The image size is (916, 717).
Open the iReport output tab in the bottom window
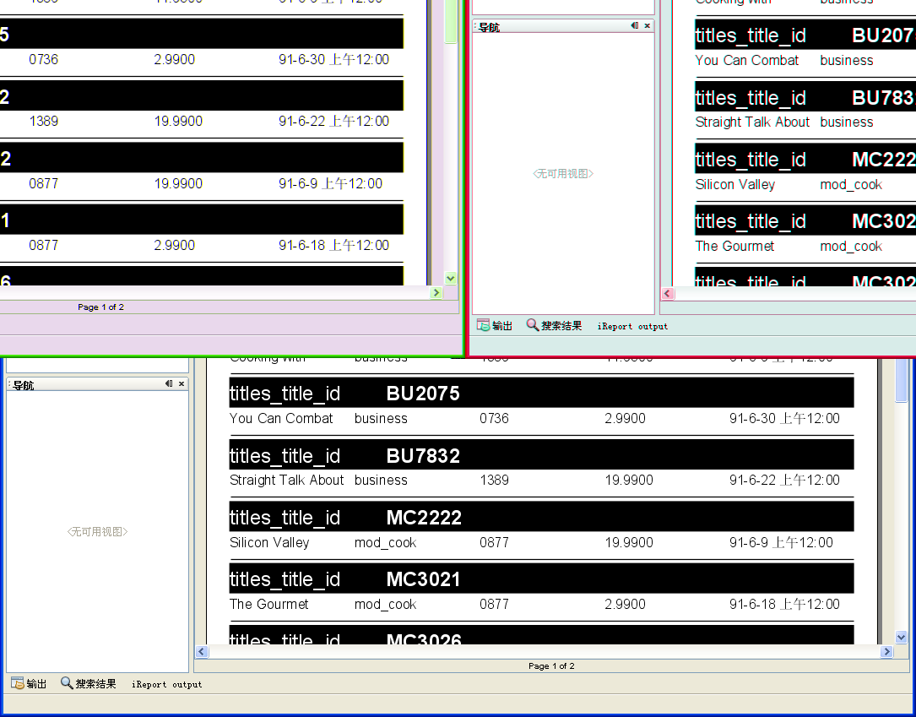pos(166,684)
